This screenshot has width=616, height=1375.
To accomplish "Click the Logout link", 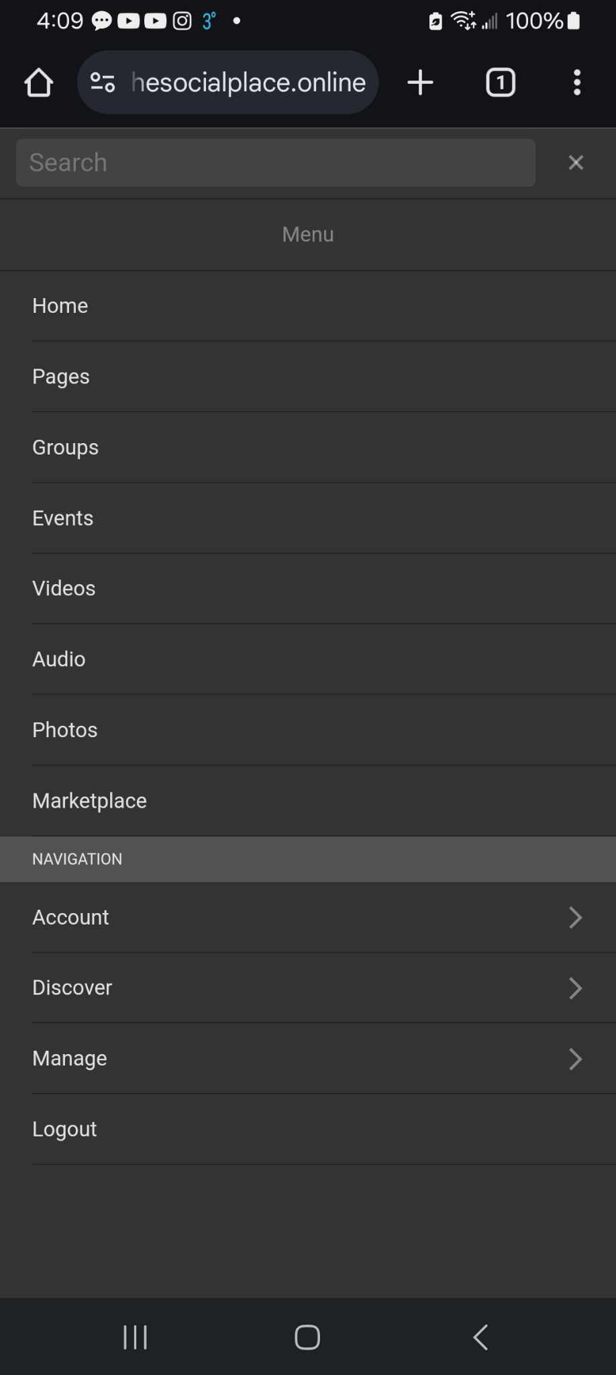I will pos(64,1129).
